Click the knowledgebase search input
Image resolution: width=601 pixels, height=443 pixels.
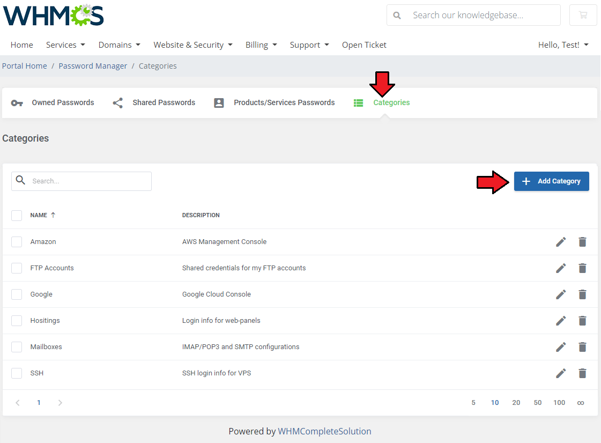[x=474, y=15]
